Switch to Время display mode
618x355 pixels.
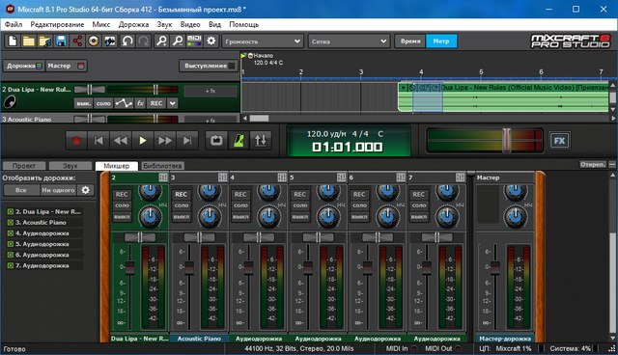coord(410,41)
